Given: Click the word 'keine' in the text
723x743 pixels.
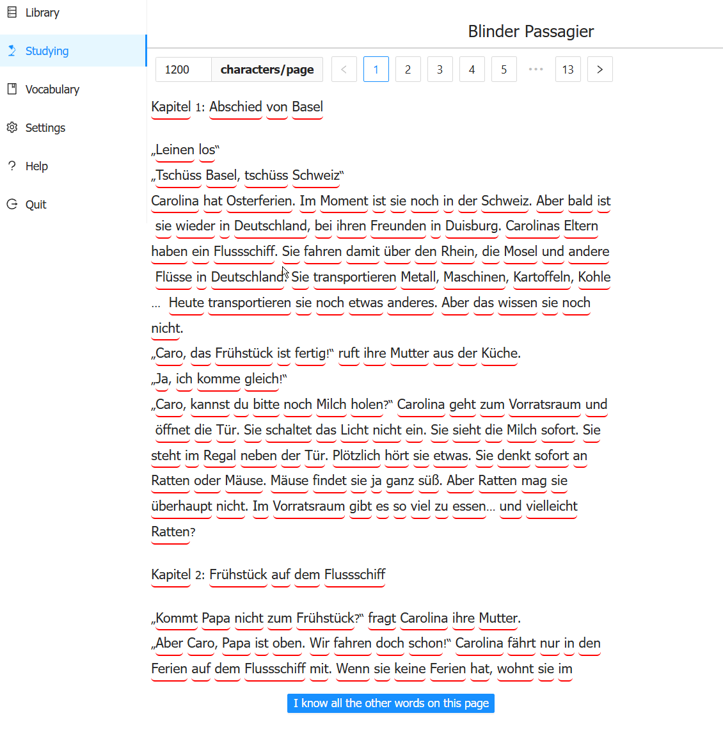Looking at the screenshot, I should pyautogui.click(x=410, y=669).
